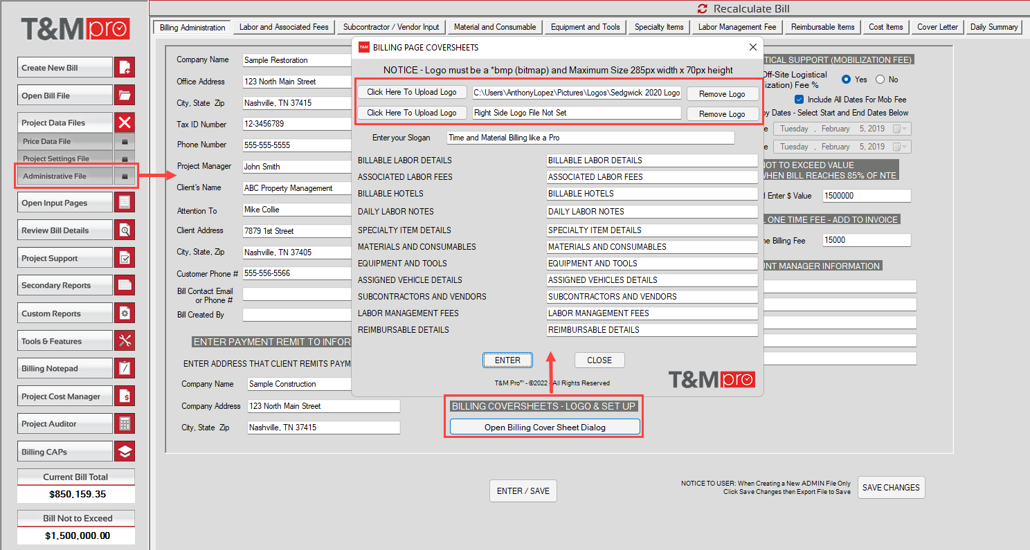Toggle Include All Dates For Mob Fee checkbox
This screenshot has height=550, width=1030.
pos(799,100)
